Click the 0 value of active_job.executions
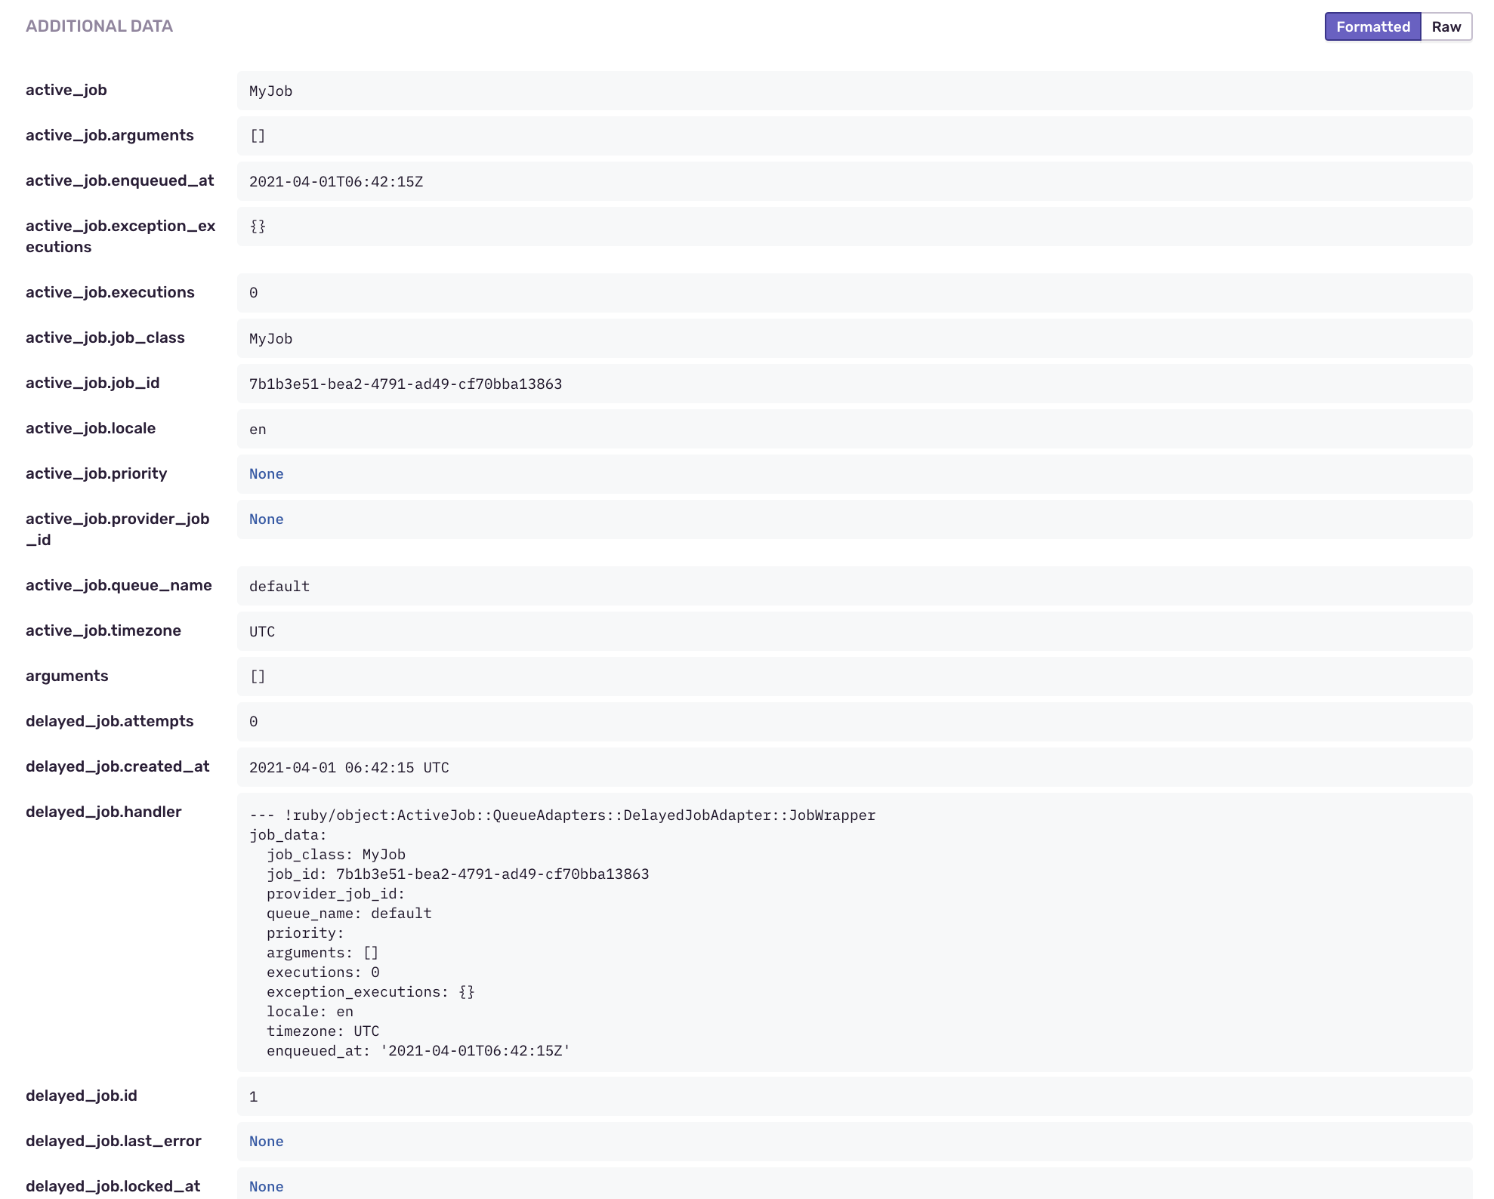This screenshot has width=1494, height=1199. point(254,293)
